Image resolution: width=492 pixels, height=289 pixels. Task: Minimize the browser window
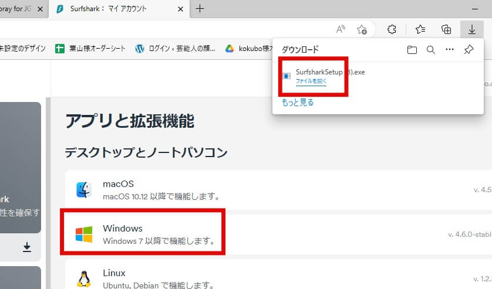pyautogui.click(x=475, y=9)
